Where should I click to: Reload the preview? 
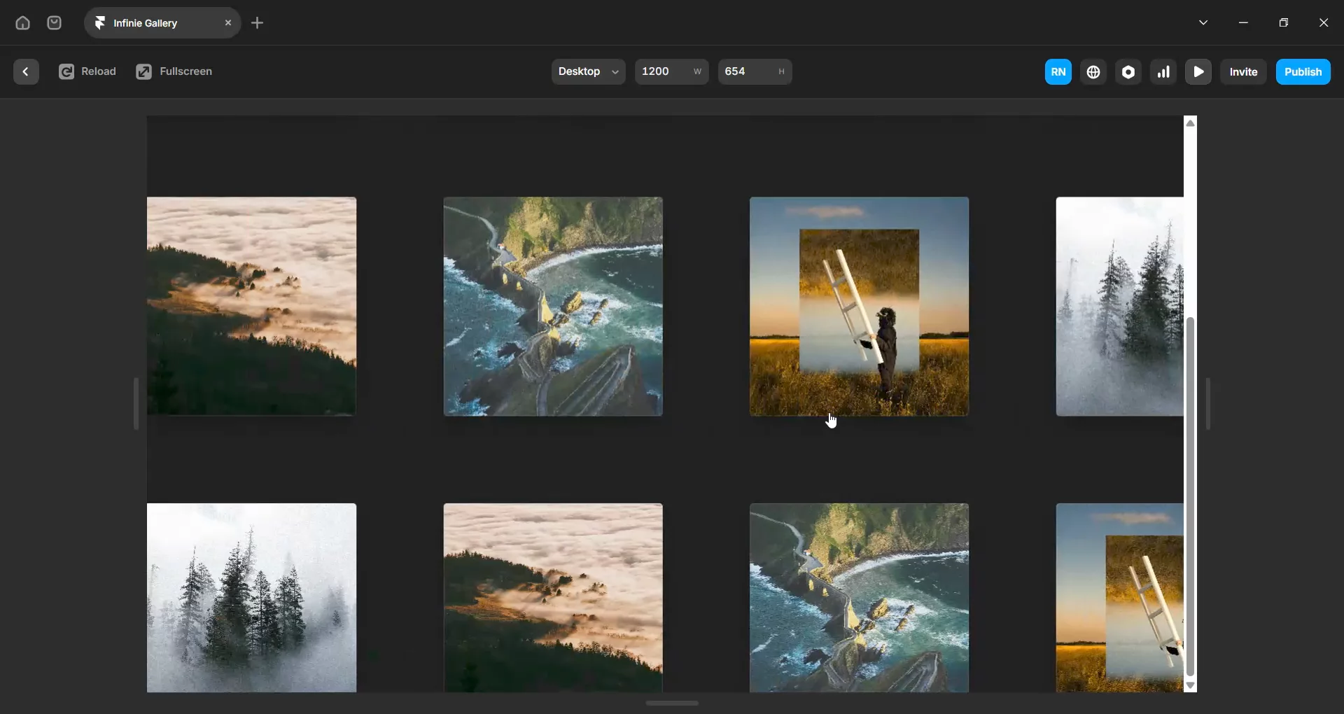tap(87, 72)
